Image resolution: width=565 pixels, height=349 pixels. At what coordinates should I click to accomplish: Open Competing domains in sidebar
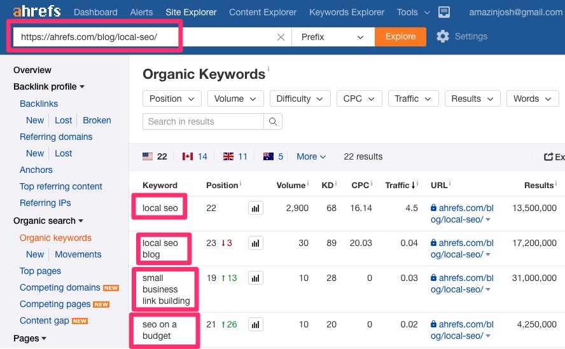tap(60, 287)
